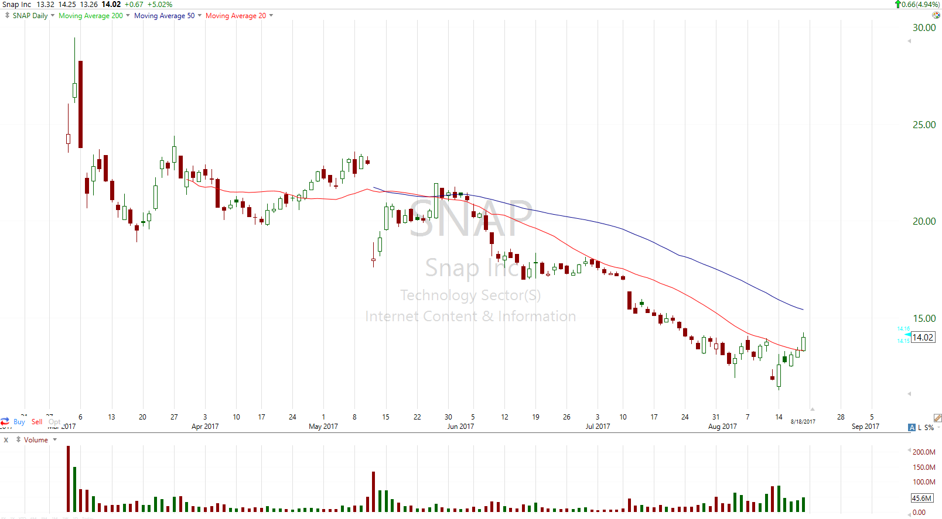
Task: Click the trade arrows icon beside Buy
Action: [5, 421]
